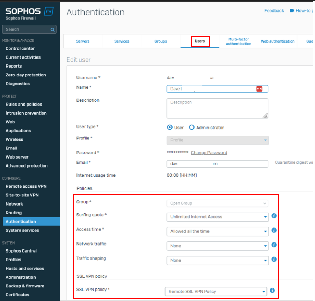Click the red password manager icon in Name field
Screen dimensions: 315x301
point(259,89)
